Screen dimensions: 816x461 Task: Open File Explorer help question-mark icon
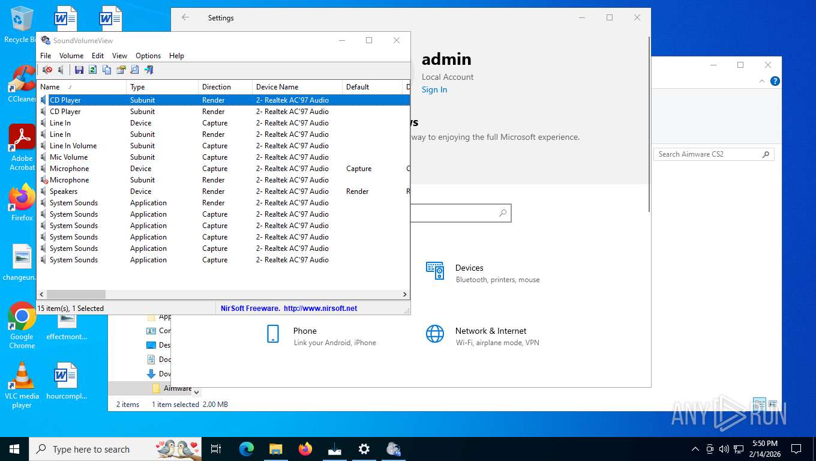point(775,81)
